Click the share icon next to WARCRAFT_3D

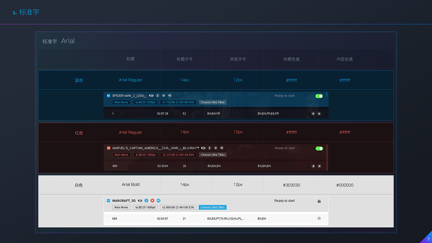click(x=158, y=200)
